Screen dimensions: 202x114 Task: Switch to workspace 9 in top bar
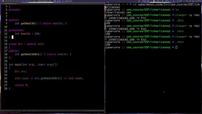pos(30,1)
